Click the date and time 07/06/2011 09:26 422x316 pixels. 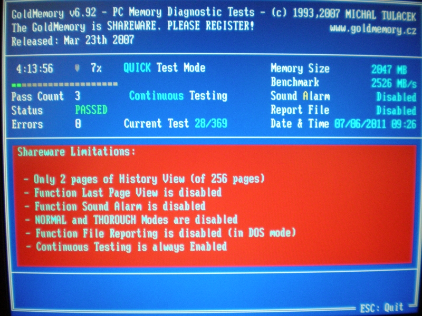[376, 124]
